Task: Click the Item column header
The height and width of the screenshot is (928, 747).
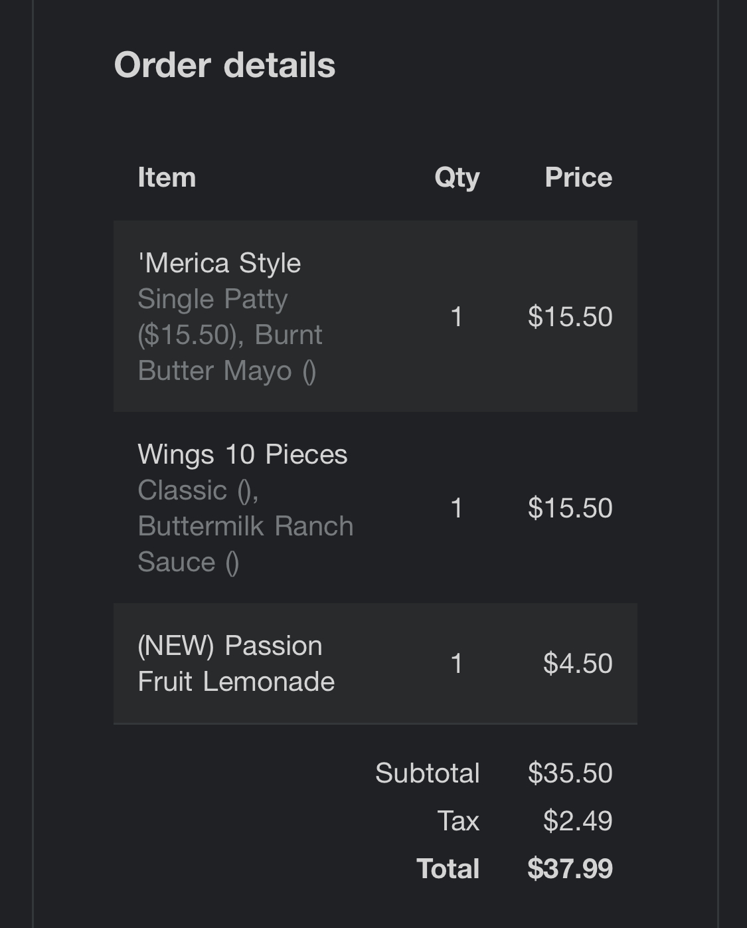Action: pyautogui.click(x=167, y=177)
